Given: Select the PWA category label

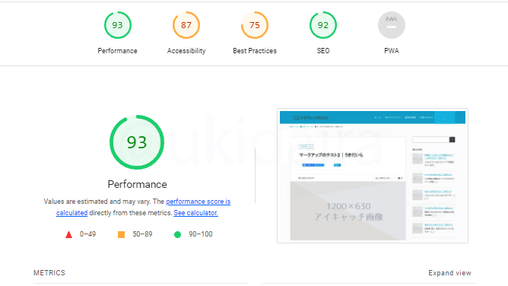Looking at the screenshot, I should coord(392,51).
